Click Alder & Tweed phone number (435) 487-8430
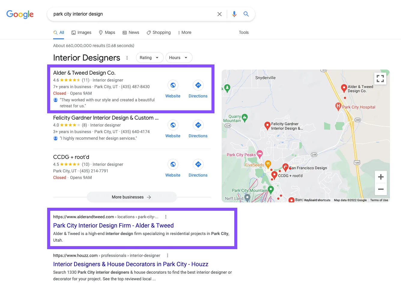Image resolution: width=401 pixels, height=286 pixels. (135, 87)
